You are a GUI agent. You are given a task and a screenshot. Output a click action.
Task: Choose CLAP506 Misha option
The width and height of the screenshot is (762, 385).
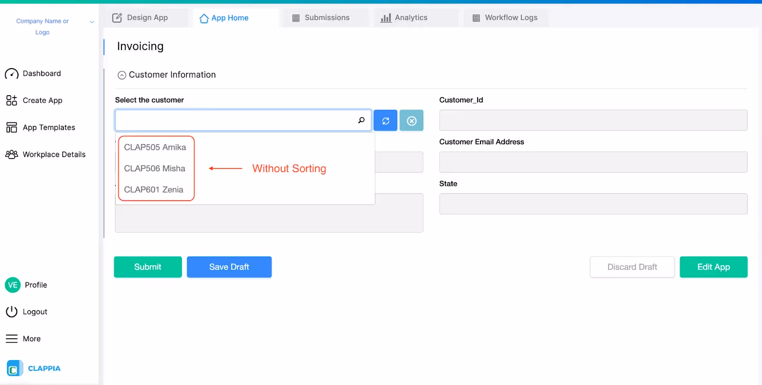(155, 168)
